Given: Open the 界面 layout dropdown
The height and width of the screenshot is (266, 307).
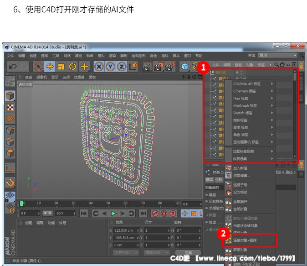Looking at the screenshot, I should coord(277,56).
